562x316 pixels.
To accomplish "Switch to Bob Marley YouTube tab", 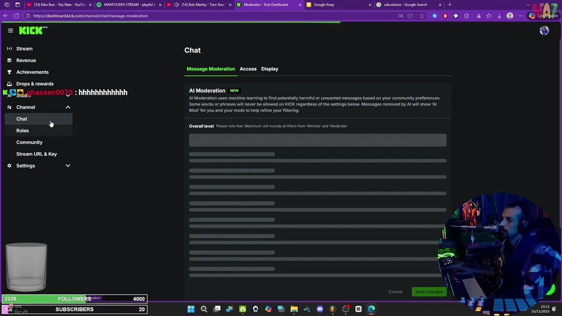I will coord(199,5).
